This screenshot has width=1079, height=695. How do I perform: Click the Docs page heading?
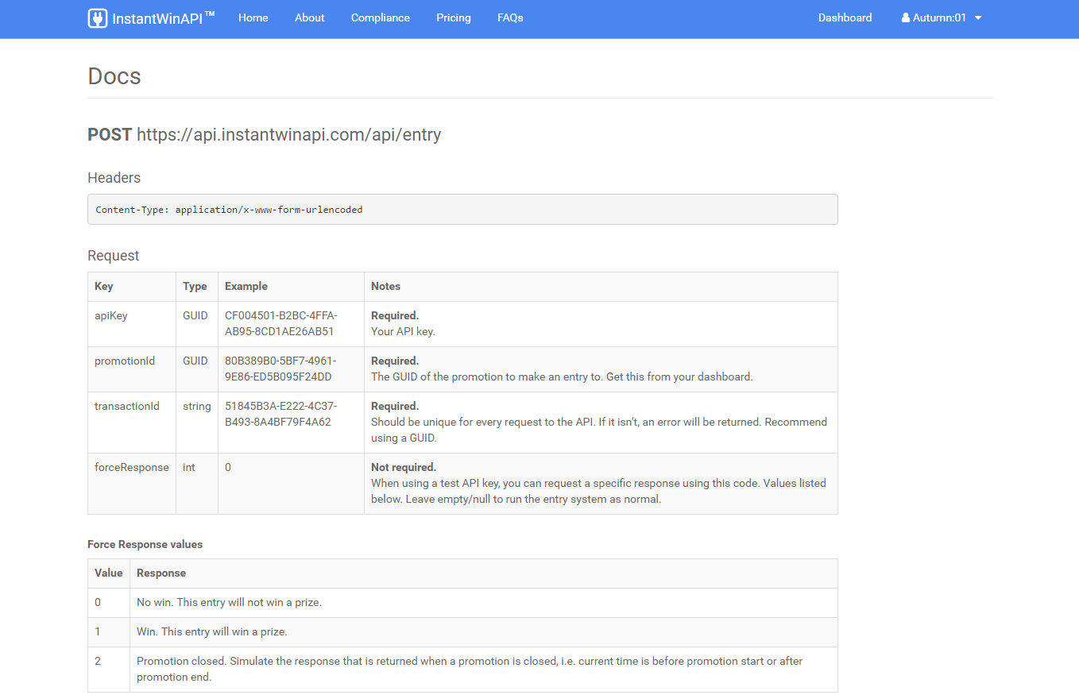click(114, 76)
